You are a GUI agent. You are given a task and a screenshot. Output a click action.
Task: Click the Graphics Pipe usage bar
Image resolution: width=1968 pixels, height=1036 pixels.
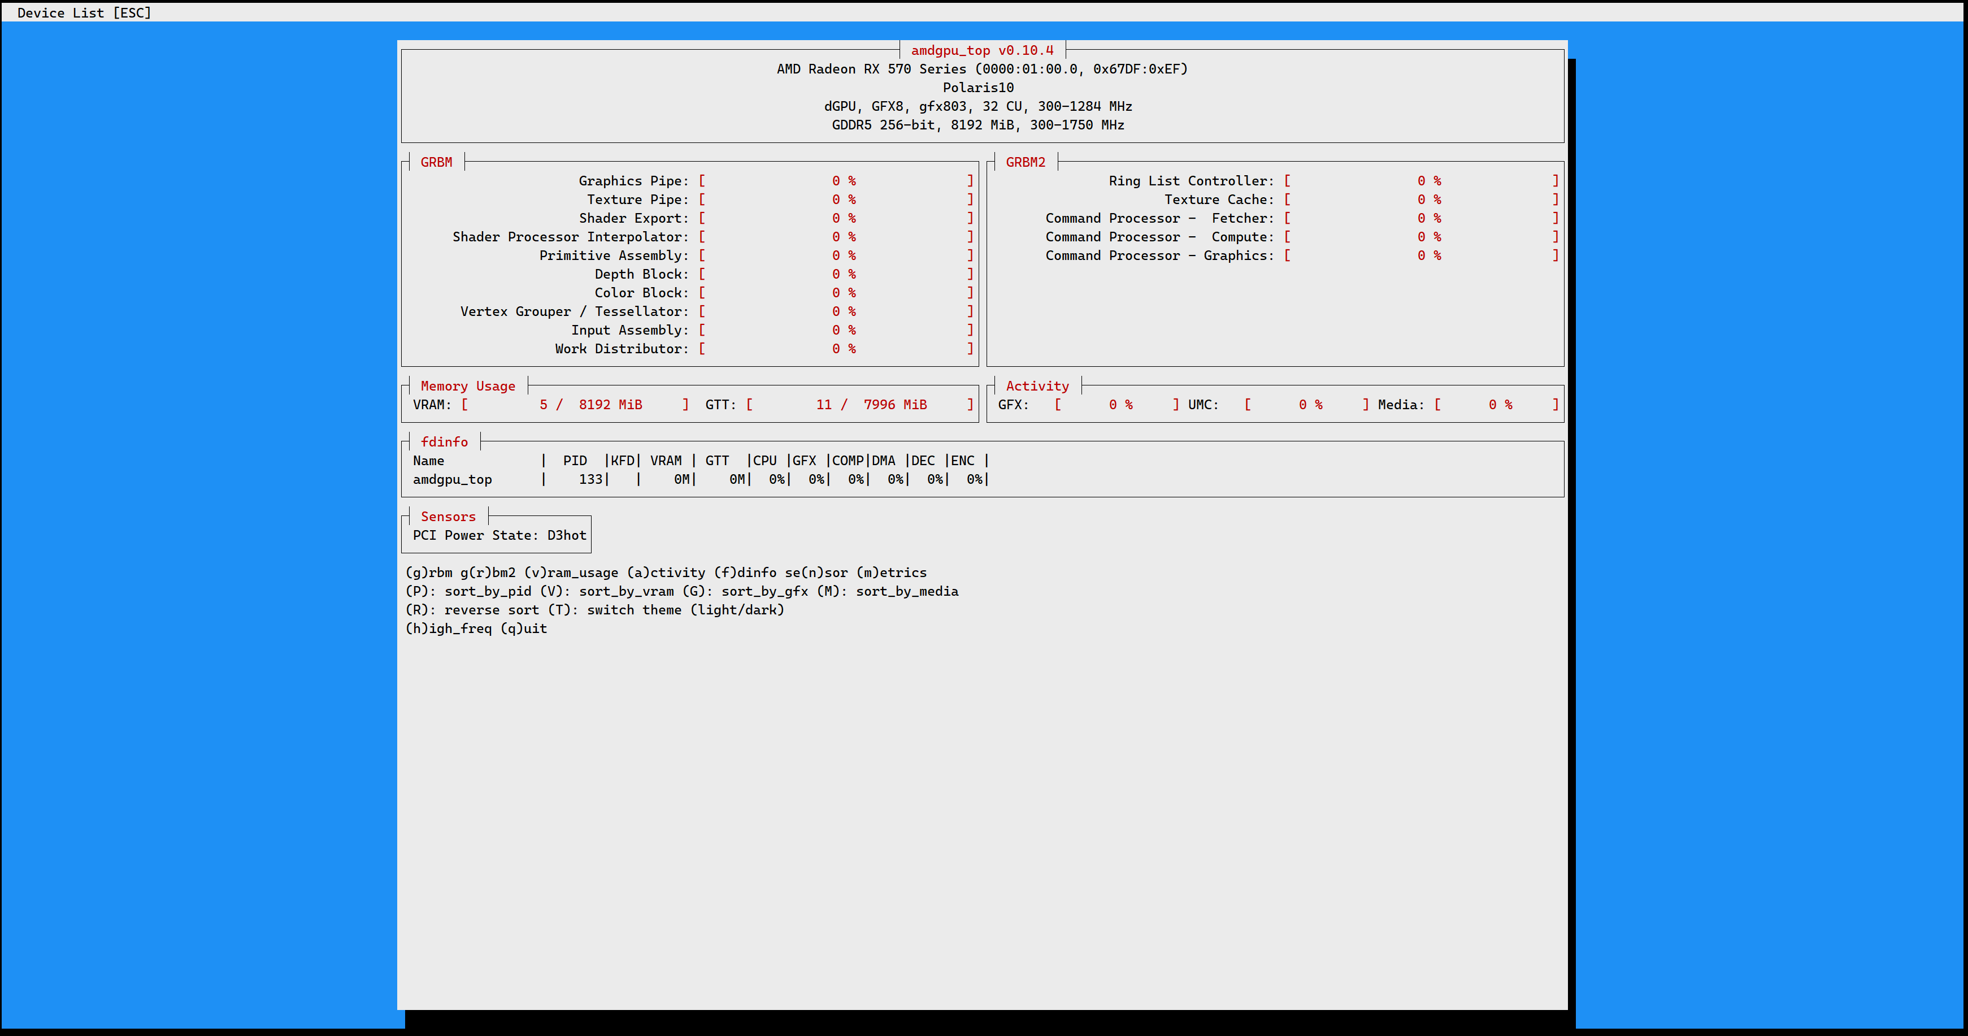[x=836, y=181]
